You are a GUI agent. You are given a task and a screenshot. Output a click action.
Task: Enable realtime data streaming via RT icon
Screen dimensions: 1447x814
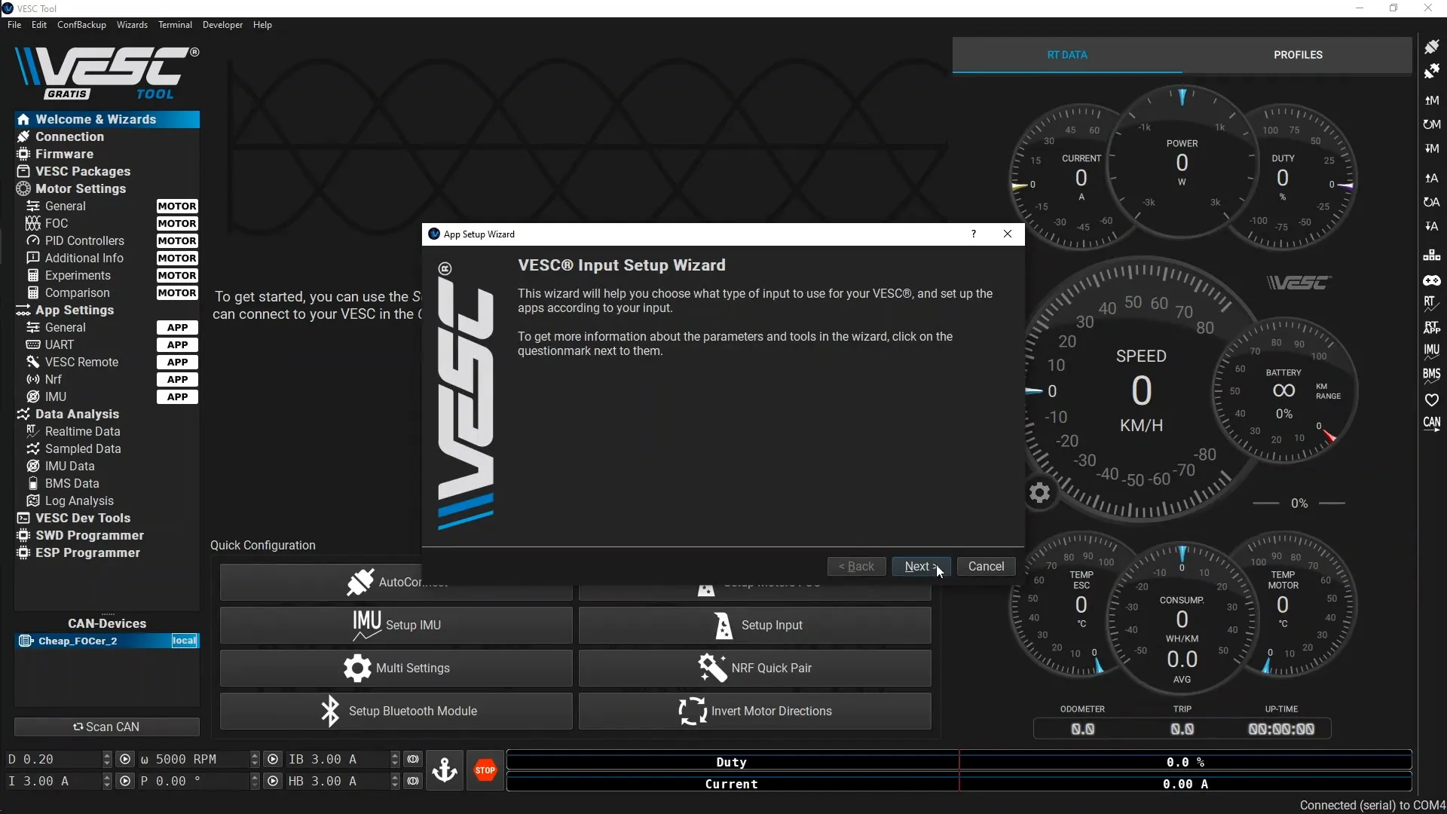tap(1433, 304)
